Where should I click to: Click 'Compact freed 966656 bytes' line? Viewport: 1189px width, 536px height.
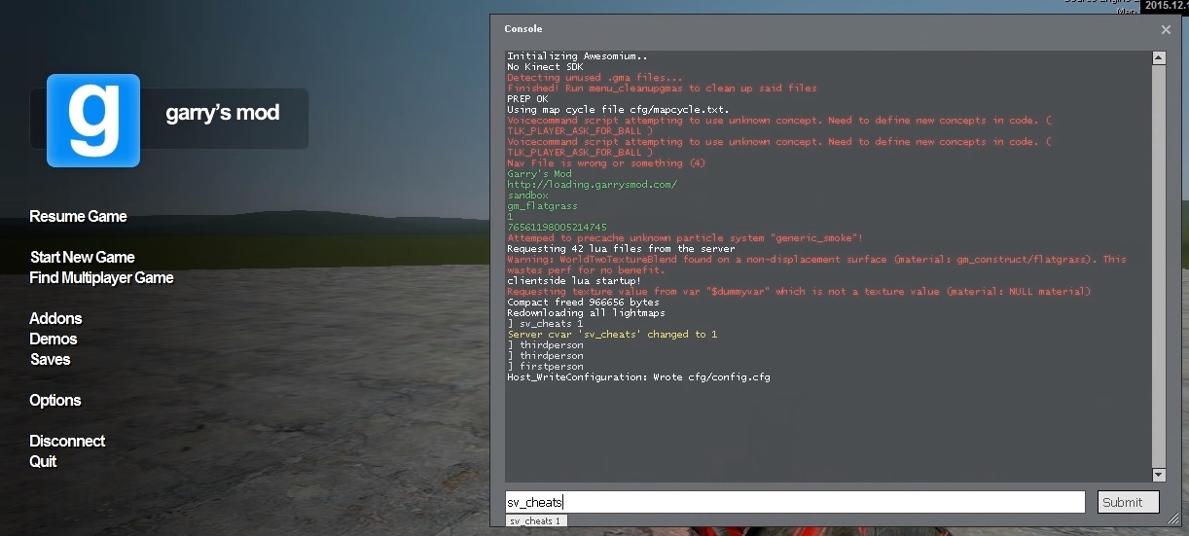pos(583,303)
